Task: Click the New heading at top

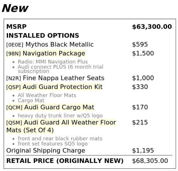Action: coord(15,8)
